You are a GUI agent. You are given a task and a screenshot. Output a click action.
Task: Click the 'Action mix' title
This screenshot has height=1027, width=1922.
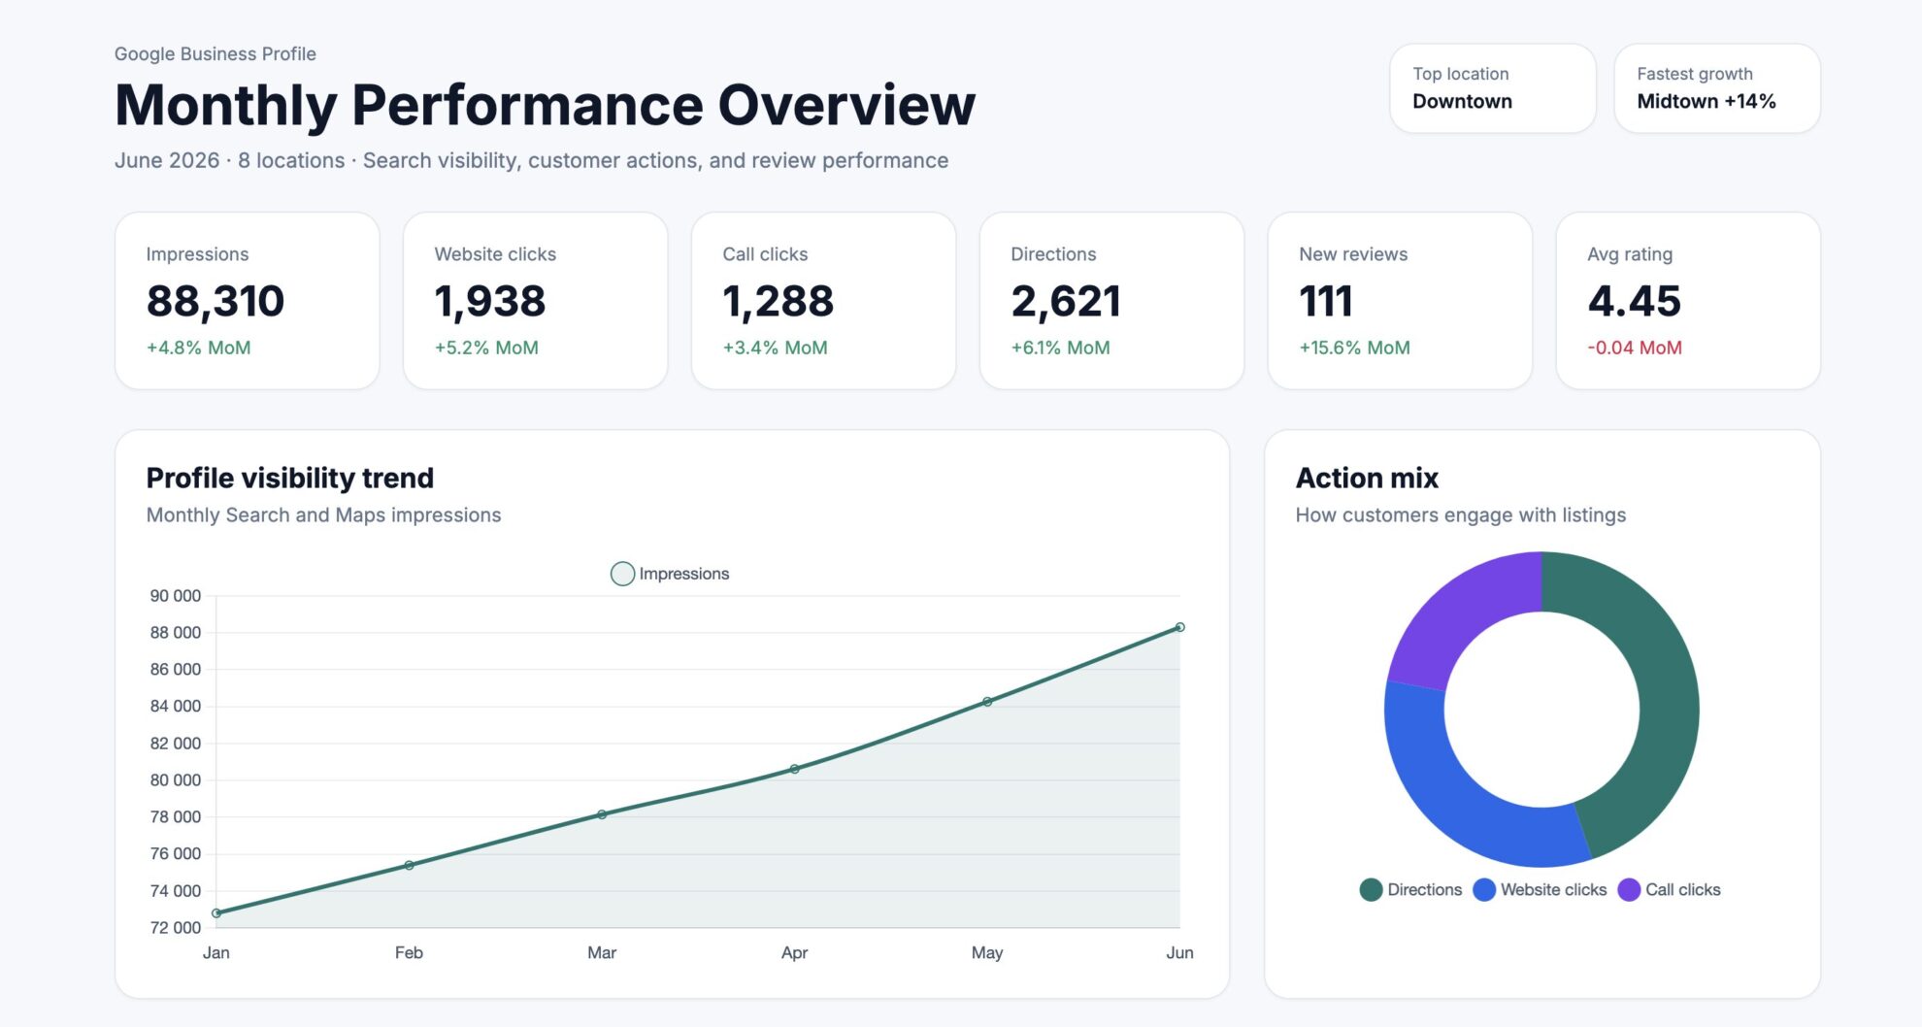click(x=1367, y=478)
